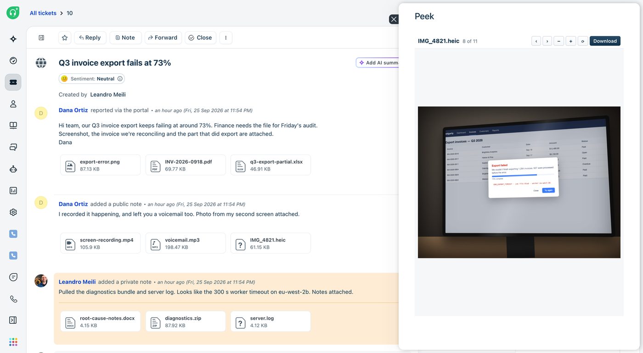Click ticket title 'Q3 invoice export fails at 73%'
Viewport: 643px width, 353px height.
click(115, 63)
